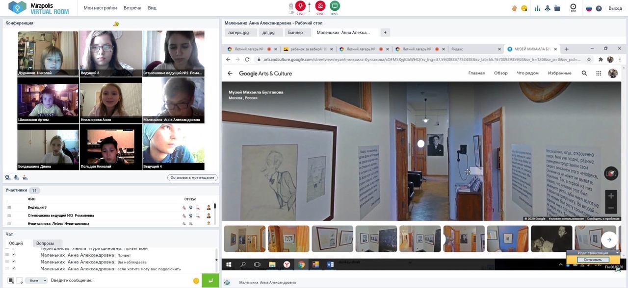Screen dimensions: 628x288
Task: Show next museum thumbnails with the arrow
Action: click(609, 240)
